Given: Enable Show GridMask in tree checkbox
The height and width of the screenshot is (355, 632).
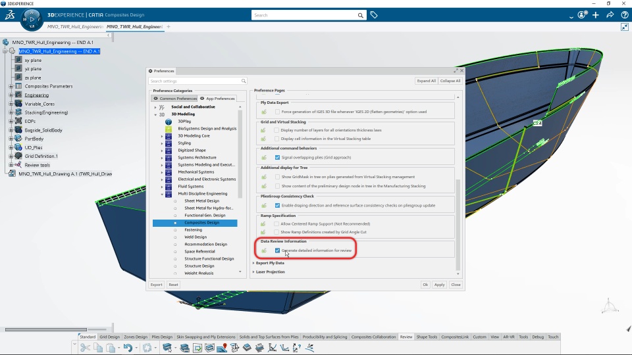Looking at the screenshot, I should click(277, 177).
